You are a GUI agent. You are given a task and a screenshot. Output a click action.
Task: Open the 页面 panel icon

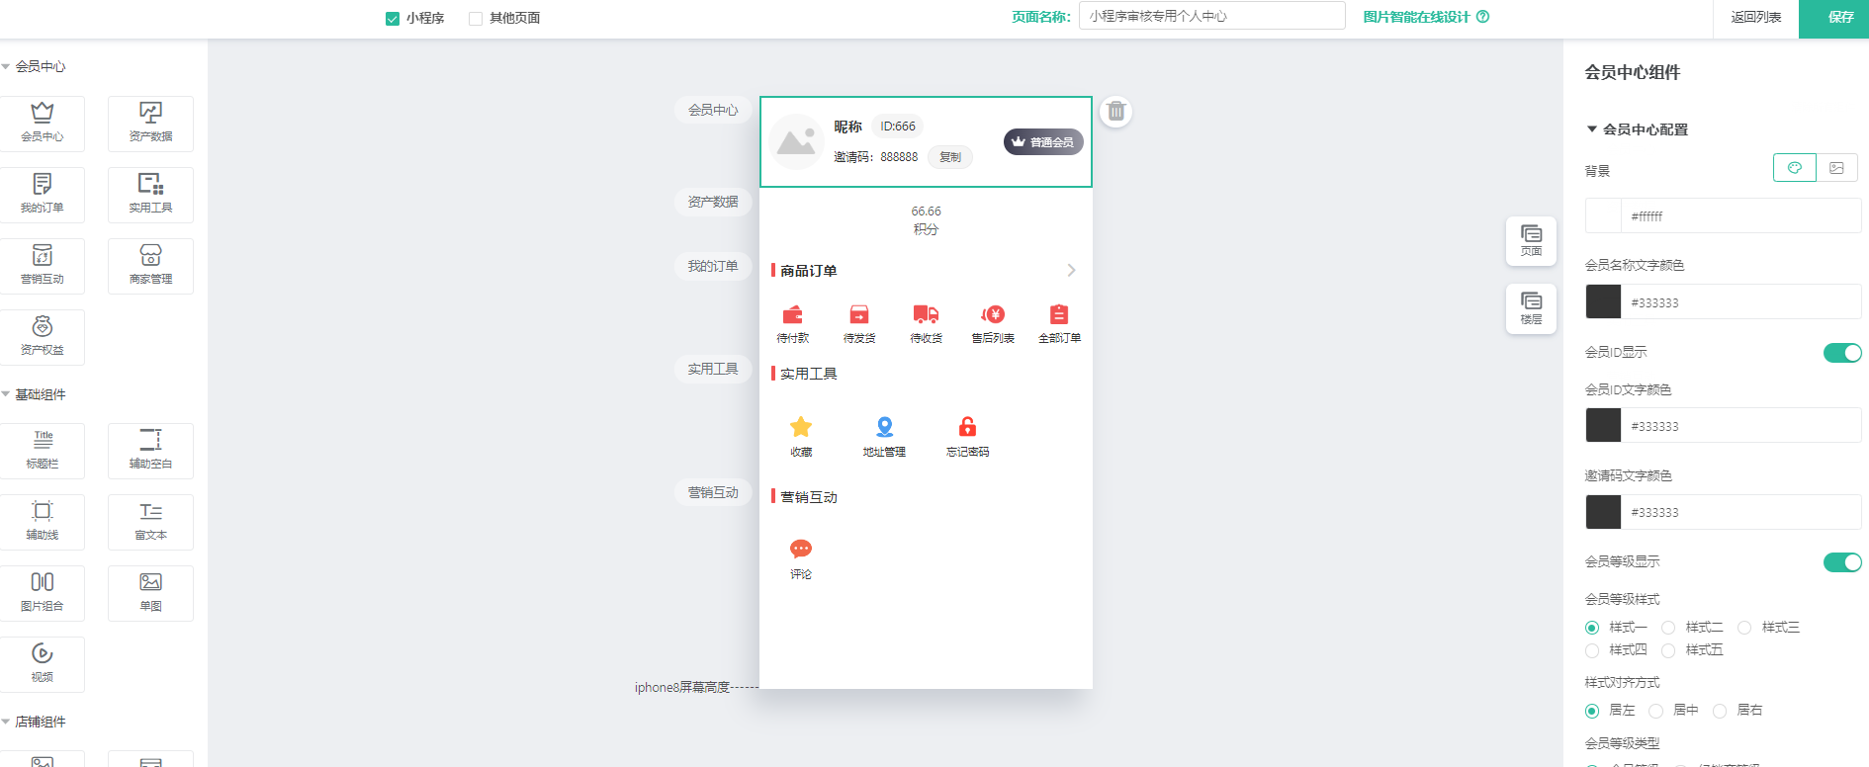pyautogui.click(x=1531, y=240)
